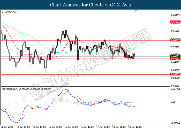Click the 0.63425 axis price value
This screenshot has width=181, height=129.
tap(175, 86)
